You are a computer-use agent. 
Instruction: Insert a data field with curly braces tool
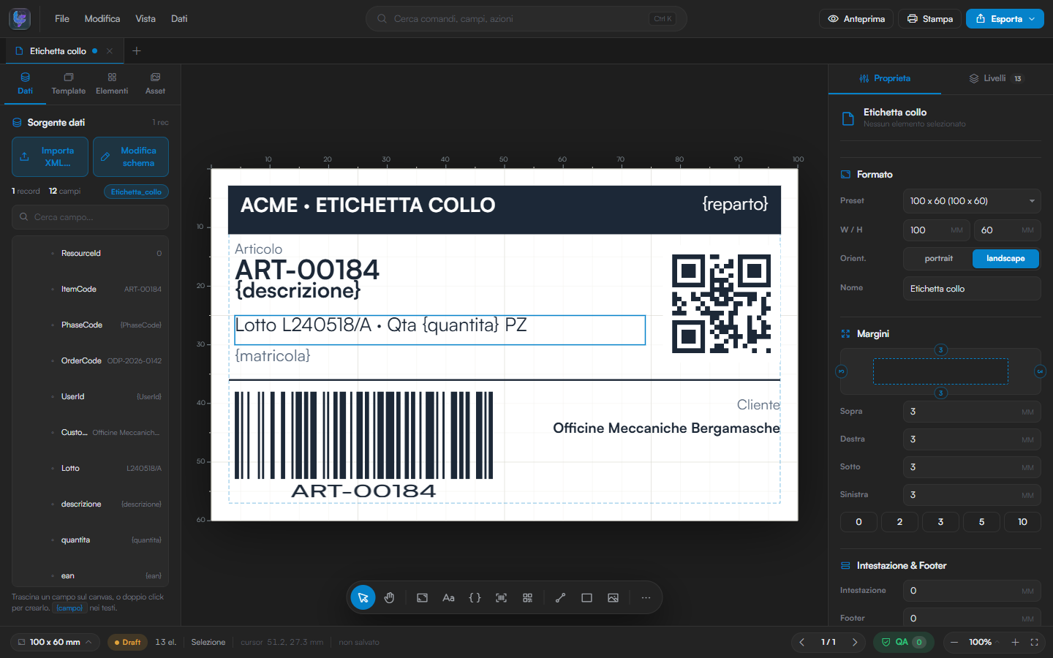click(x=475, y=597)
